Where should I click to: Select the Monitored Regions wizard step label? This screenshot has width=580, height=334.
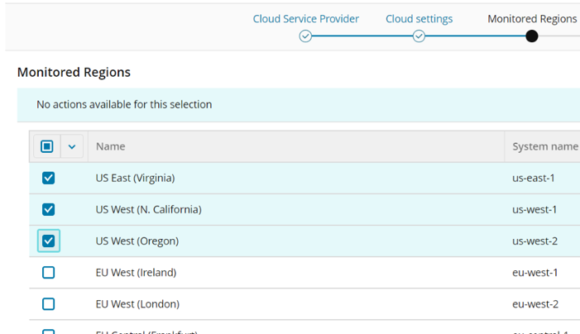(x=532, y=18)
